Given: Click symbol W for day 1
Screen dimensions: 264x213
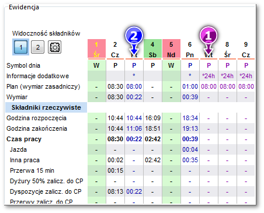Looking at the screenshot, I should tap(96, 65).
